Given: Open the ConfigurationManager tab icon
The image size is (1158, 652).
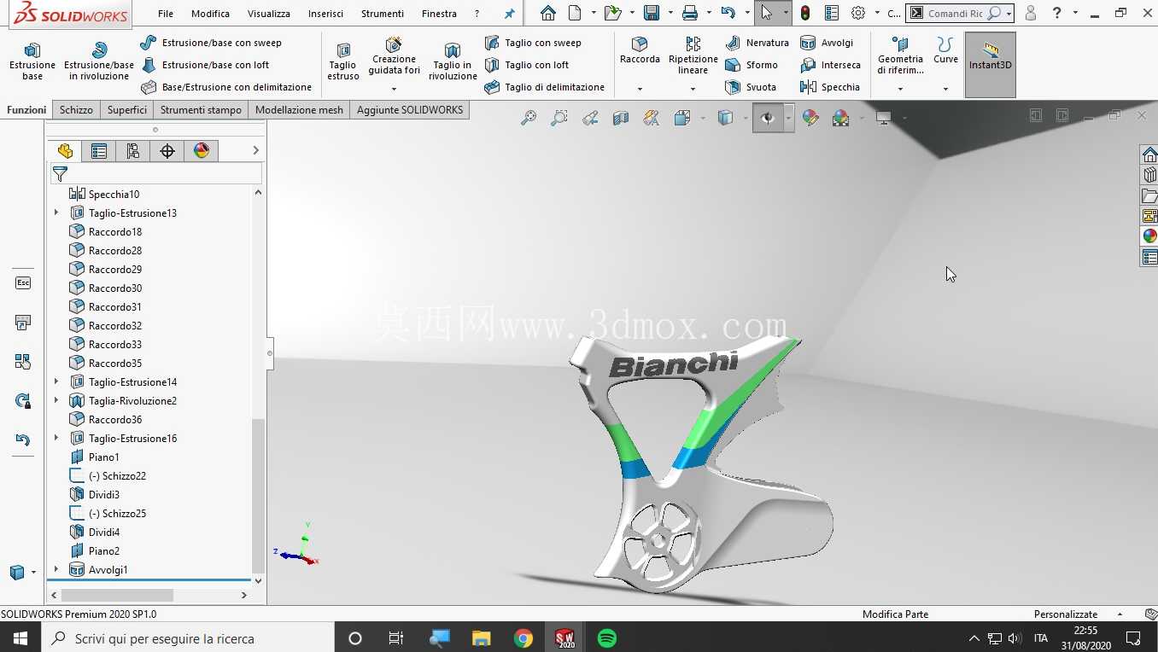Looking at the screenshot, I should point(133,151).
